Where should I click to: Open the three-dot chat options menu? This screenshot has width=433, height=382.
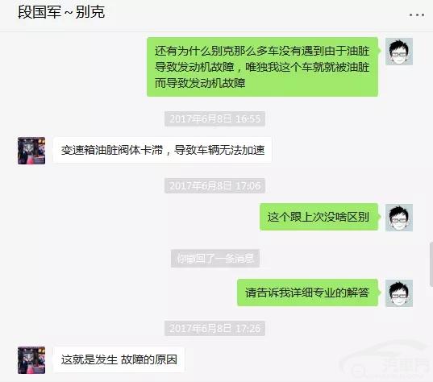tap(417, 15)
